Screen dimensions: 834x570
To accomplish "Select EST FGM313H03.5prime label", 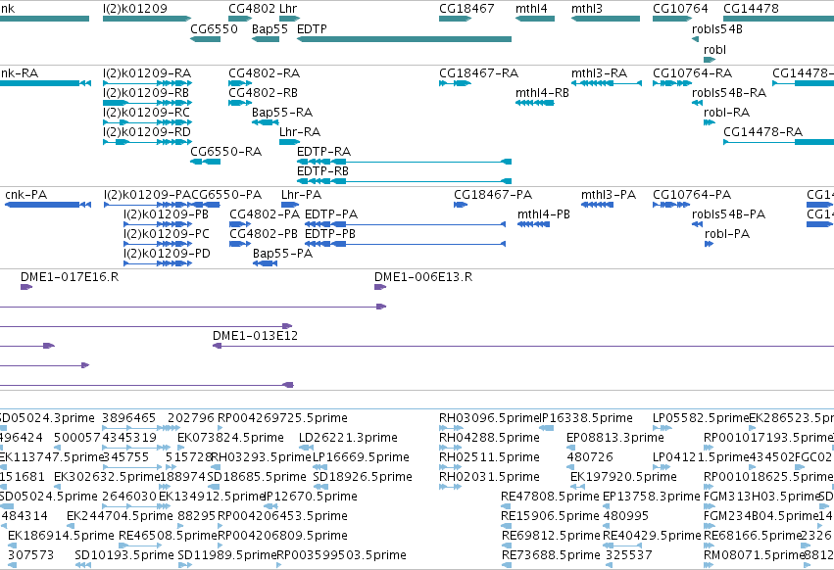I will pyautogui.click(x=761, y=497).
